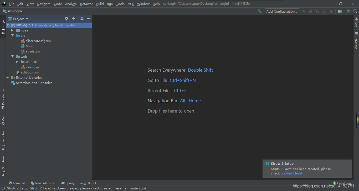The height and width of the screenshot is (191, 359).
Task: Click the Profiler run icon in toolbar
Action: (x=324, y=11)
